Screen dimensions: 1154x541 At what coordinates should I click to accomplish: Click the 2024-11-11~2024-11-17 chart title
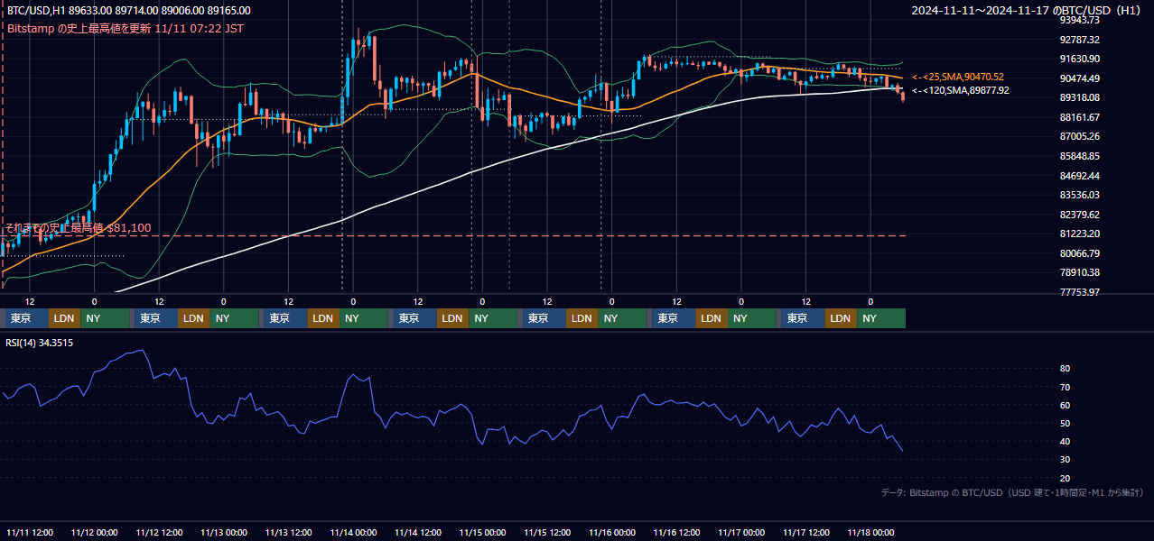pyautogui.click(x=1028, y=11)
